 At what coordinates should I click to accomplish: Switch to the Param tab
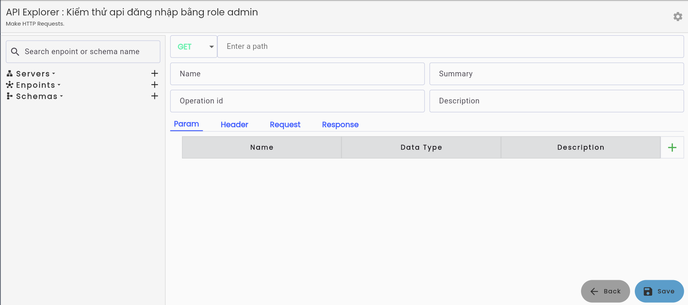187,124
